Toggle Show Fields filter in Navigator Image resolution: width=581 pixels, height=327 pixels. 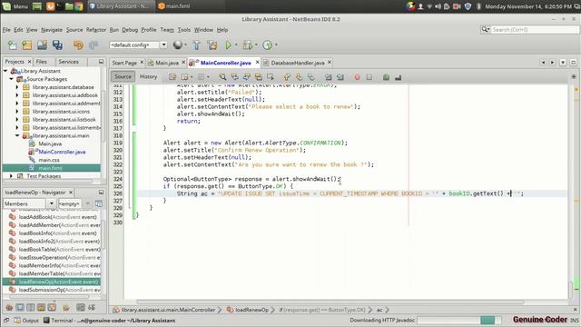click(20, 307)
